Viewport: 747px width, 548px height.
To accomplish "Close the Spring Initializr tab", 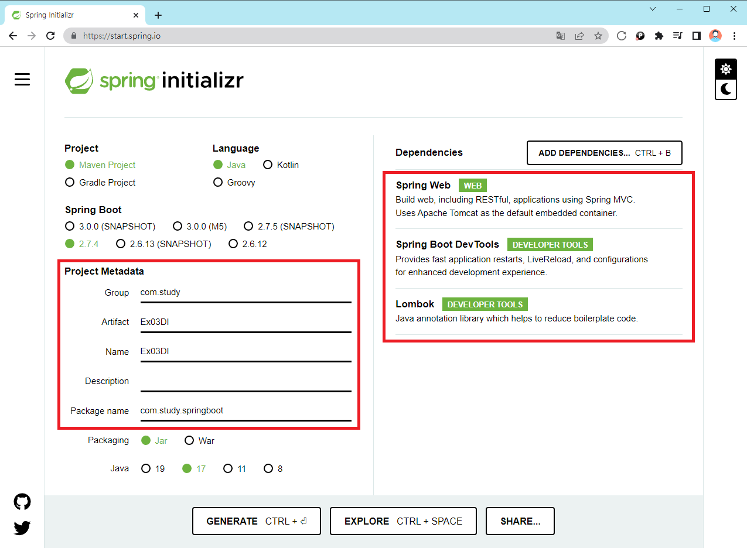I will [x=136, y=15].
